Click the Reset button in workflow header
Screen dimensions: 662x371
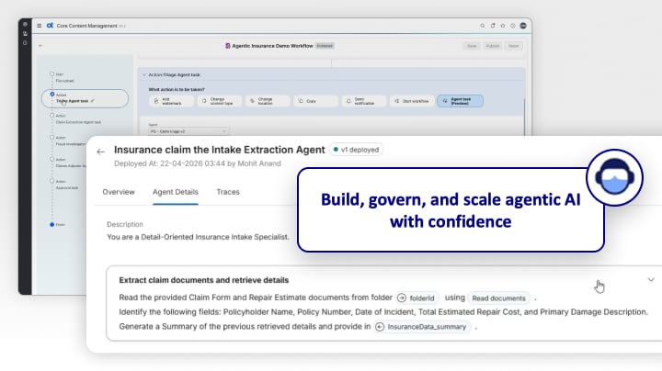pos(513,46)
